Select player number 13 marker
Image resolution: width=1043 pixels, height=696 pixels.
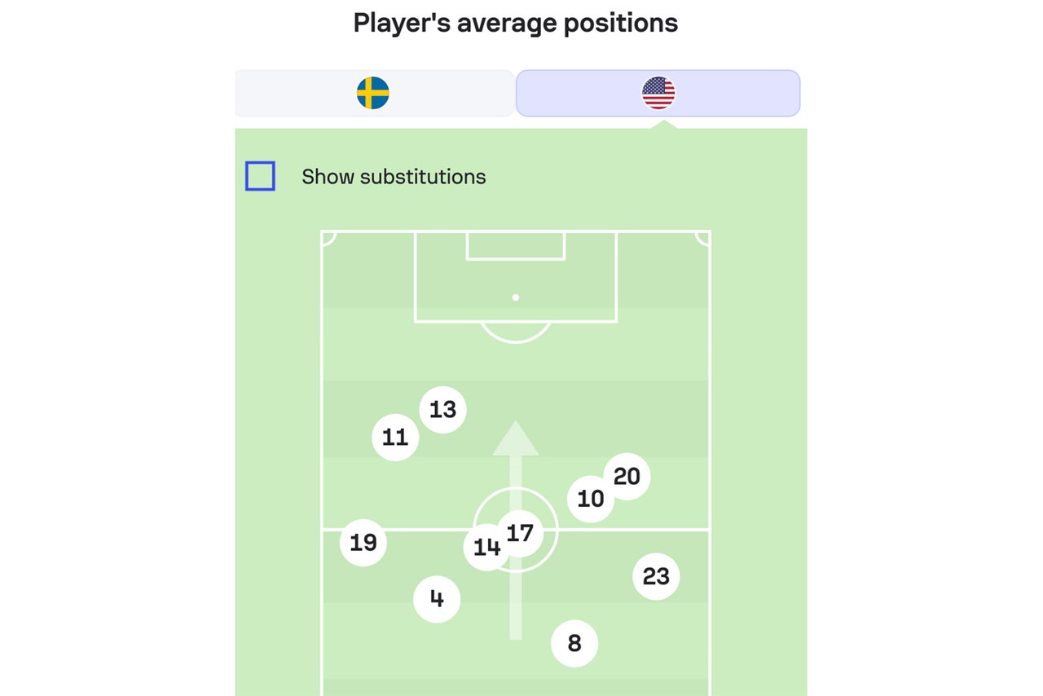pos(442,409)
